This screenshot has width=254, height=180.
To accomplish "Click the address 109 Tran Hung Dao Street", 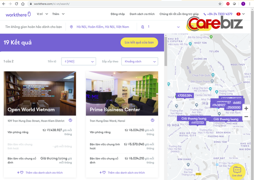I will (x=36, y=121).
